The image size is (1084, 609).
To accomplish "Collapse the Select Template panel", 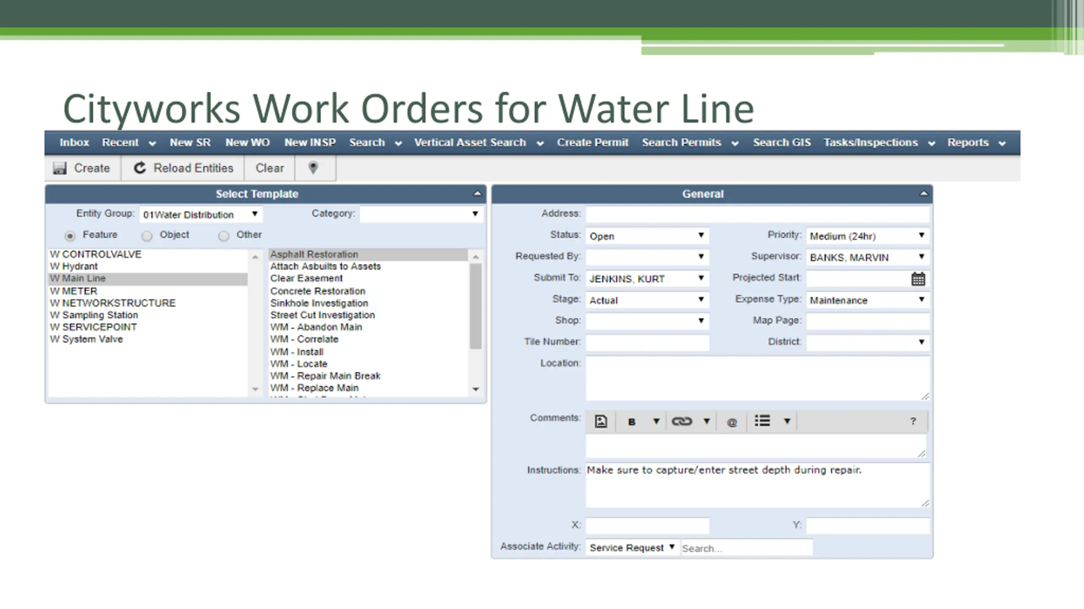I will coord(477,194).
